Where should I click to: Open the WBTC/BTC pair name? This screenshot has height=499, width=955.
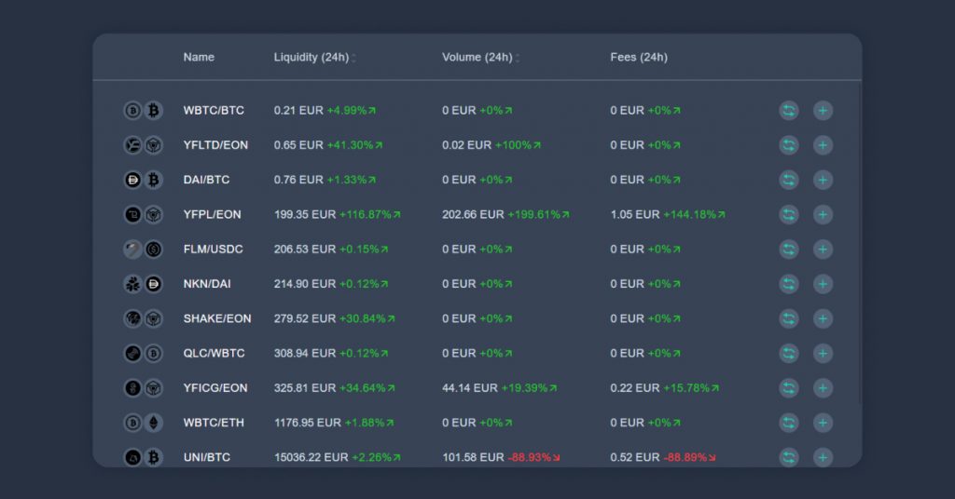(214, 111)
